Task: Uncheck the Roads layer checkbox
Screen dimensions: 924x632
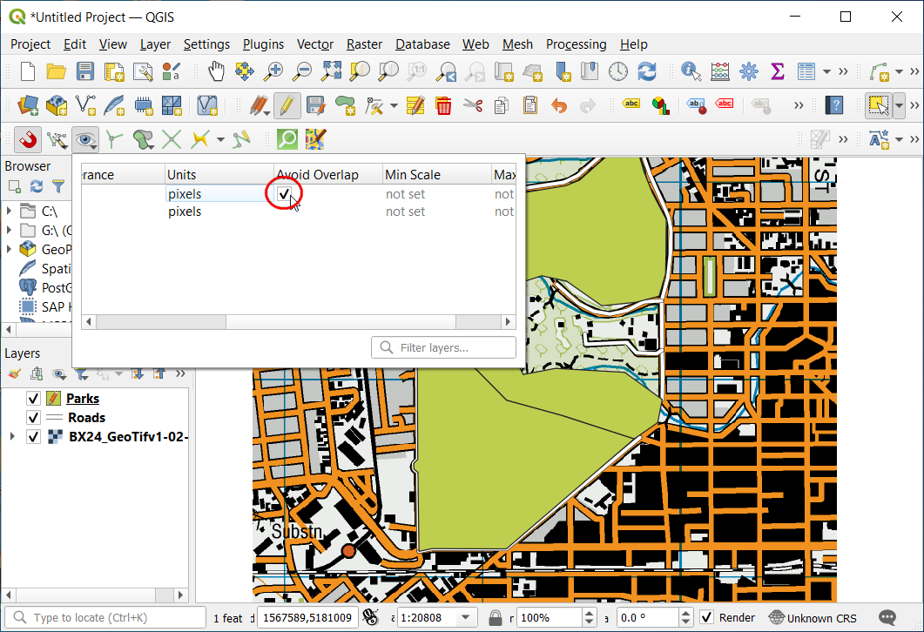Action: pos(33,418)
